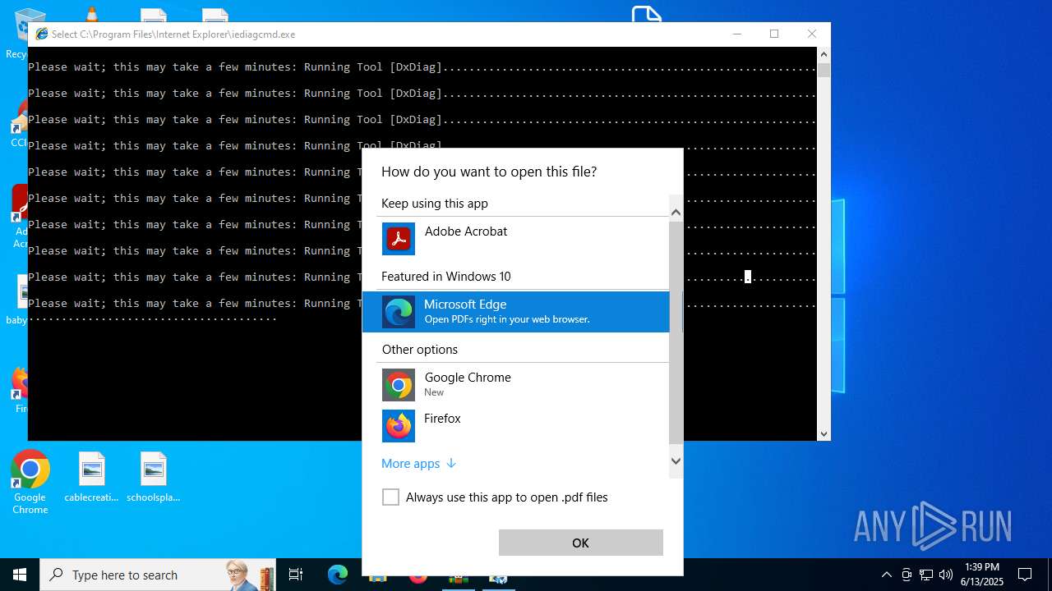The height and width of the screenshot is (591, 1052).
Task: Click the taskbar search highlight image
Action: (x=250, y=575)
